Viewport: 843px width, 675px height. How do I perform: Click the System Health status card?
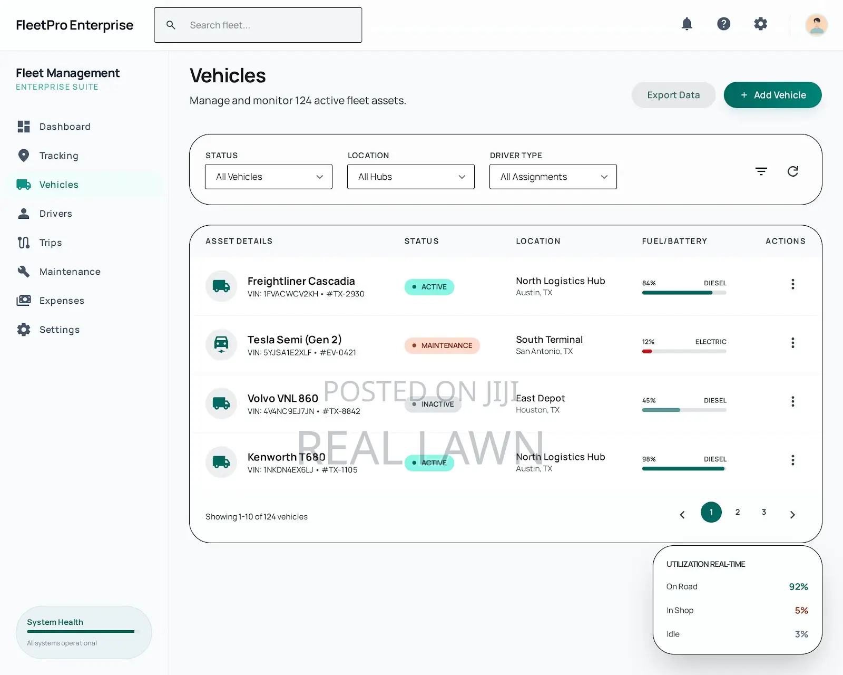coord(84,632)
